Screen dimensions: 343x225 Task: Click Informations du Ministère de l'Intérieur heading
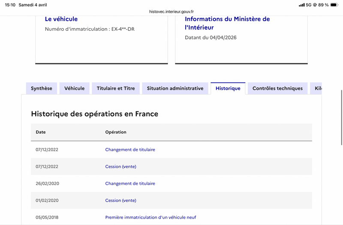(x=227, y=23)
